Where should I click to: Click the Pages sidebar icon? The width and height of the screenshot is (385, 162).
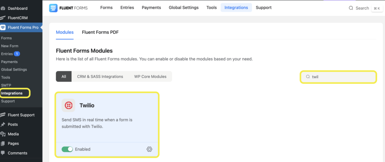(x=3, y=143)
